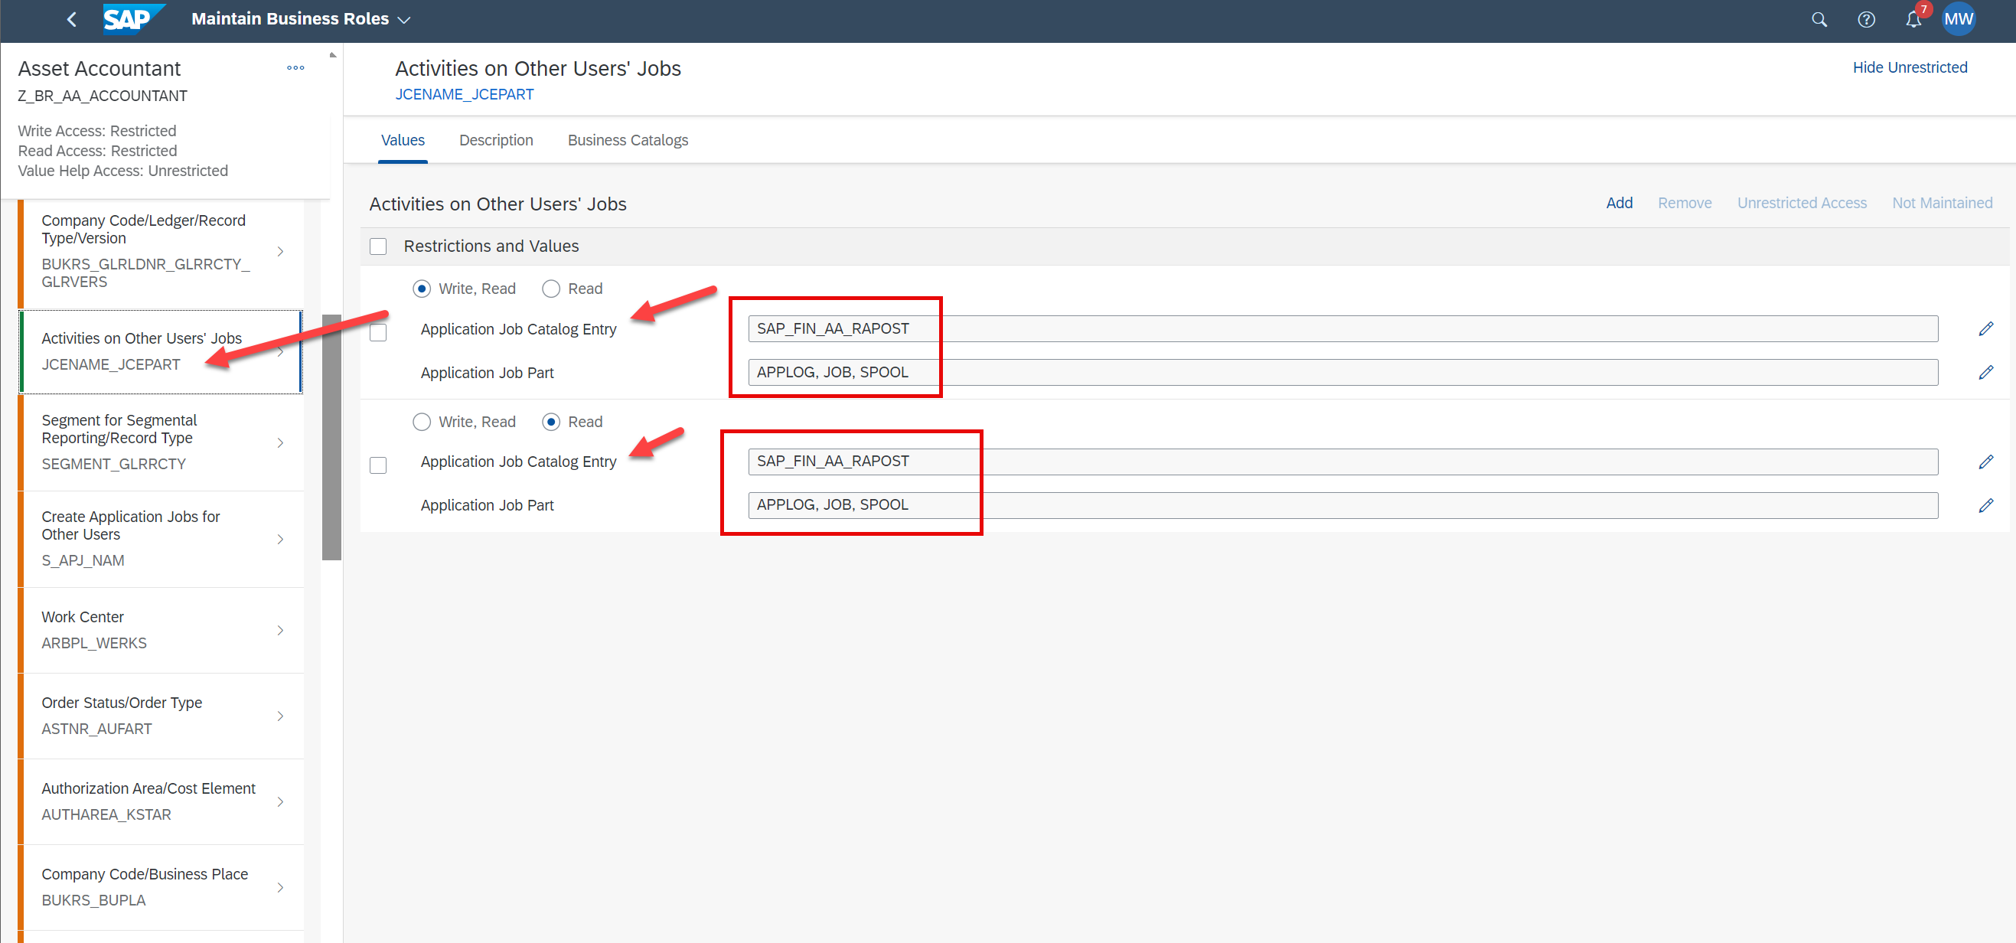Viewport: 2016px width, 943px height.
Task: Click first SAP_FIN_AA_RAPOST input field
Action: point(1343,328)
